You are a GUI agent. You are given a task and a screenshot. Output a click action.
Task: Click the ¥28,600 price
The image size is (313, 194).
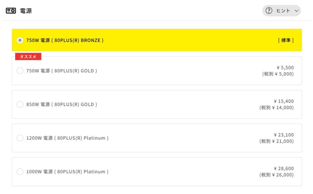[x=284, y=169]
